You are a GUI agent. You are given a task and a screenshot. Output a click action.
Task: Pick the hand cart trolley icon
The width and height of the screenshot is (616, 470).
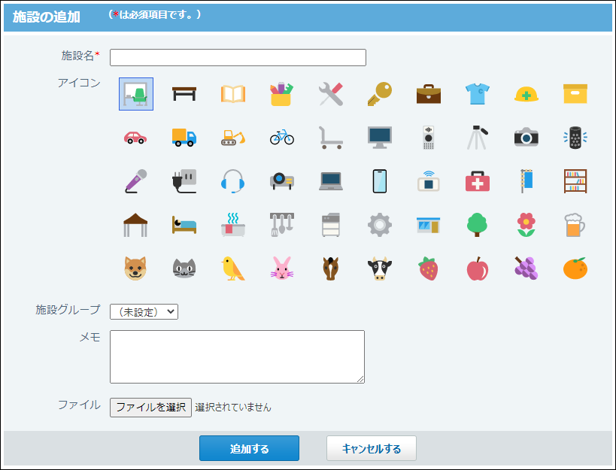(331, 138)
